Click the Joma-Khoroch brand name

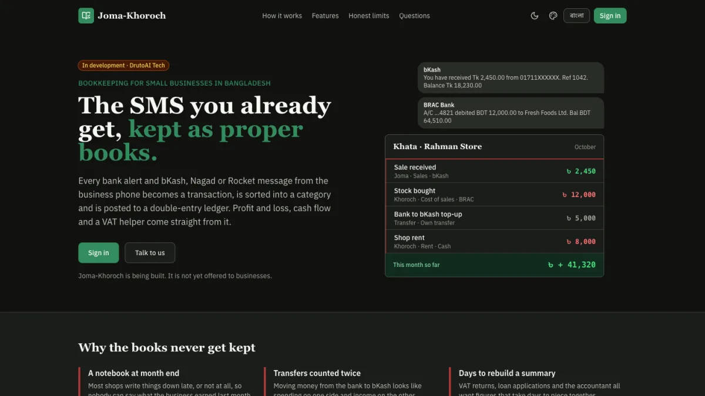pyautogui.click(x=132, y=16)
